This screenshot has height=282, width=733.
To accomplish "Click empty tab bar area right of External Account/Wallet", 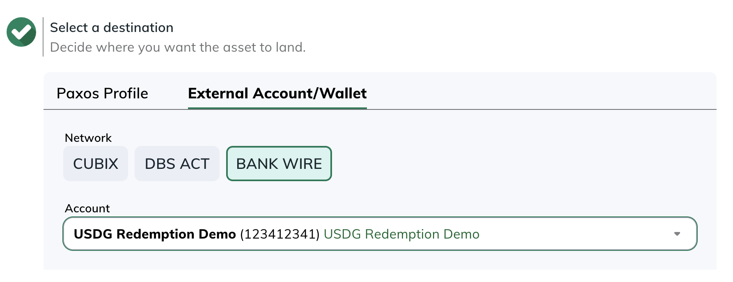I will [542, 93].
